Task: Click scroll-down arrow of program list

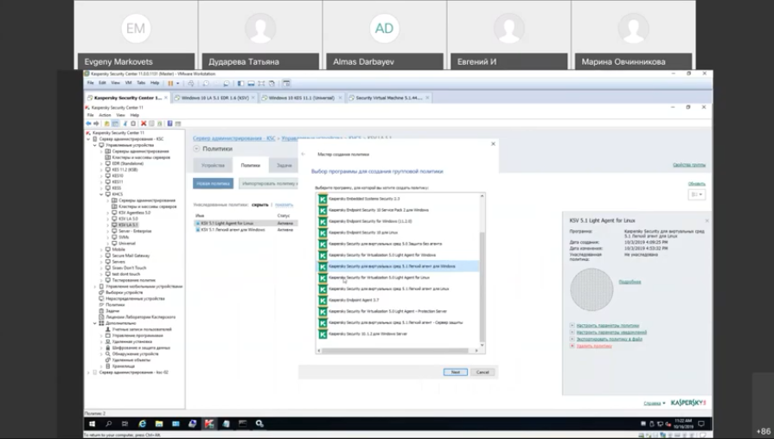Action: [483, 346]
